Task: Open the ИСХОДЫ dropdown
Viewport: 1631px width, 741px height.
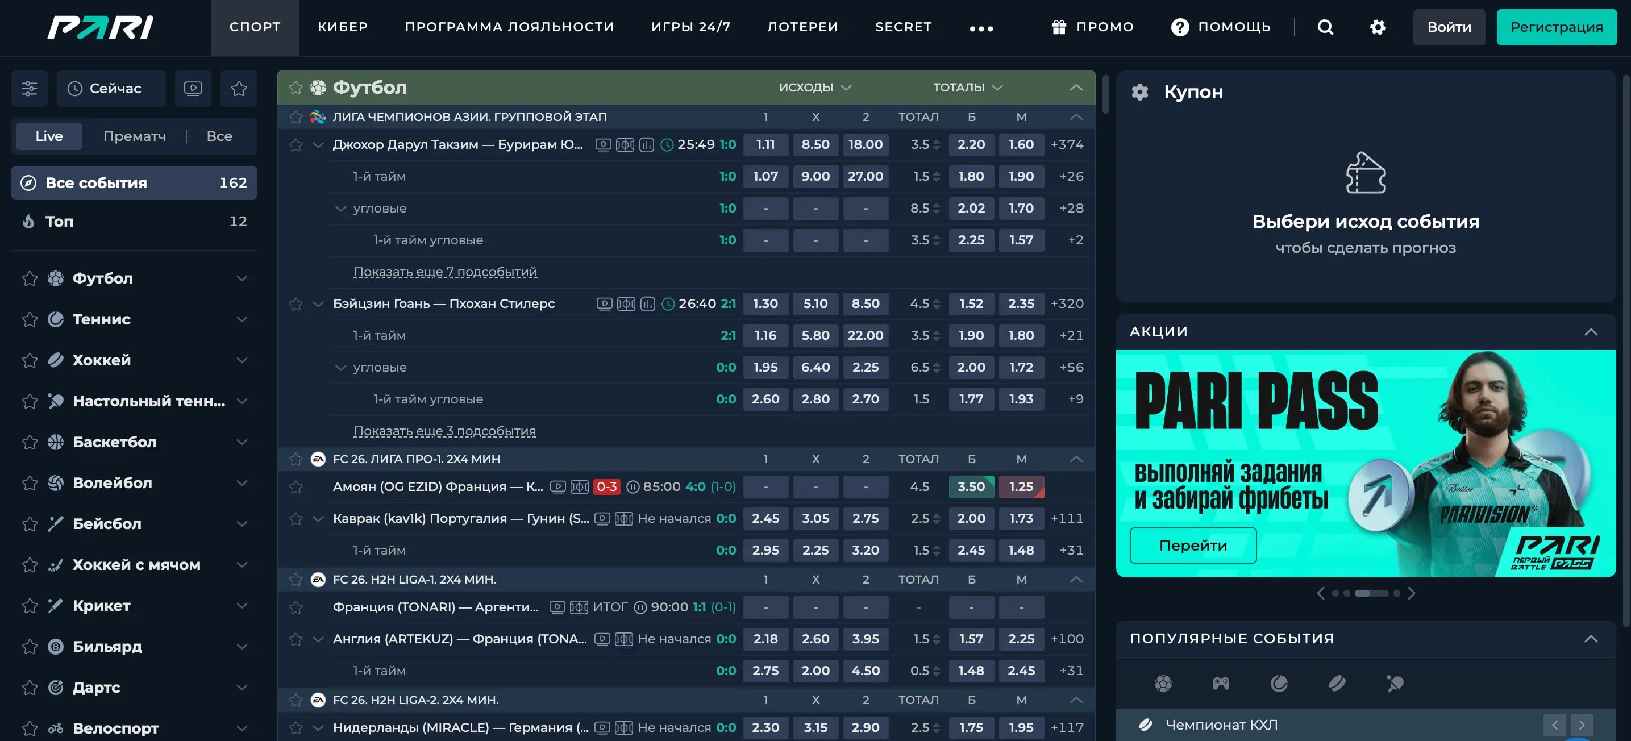Action: (815, 88)
